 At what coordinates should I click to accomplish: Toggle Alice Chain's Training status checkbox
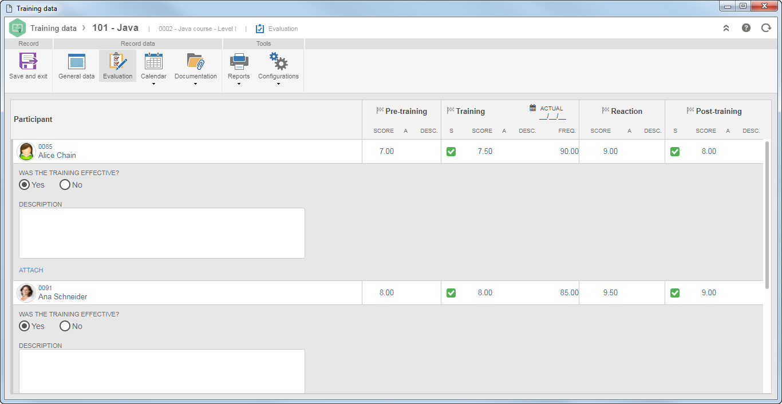(451, 152)
